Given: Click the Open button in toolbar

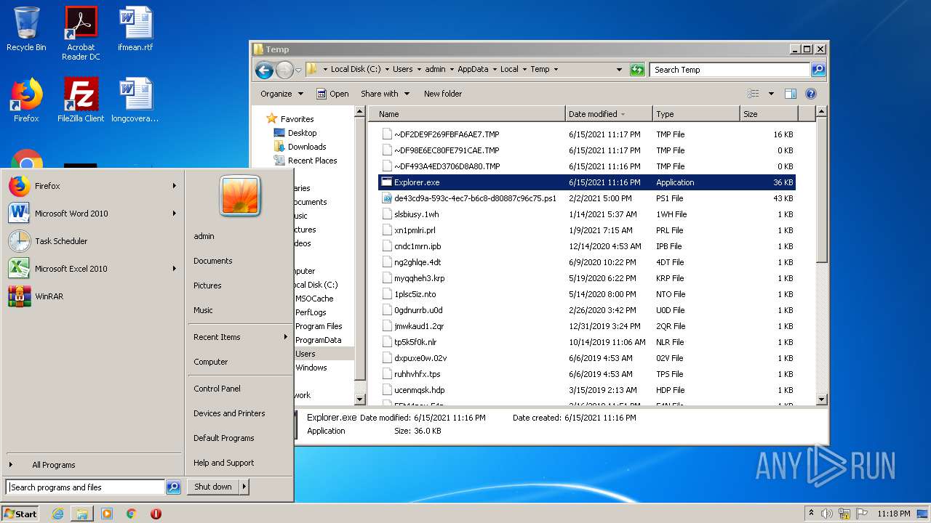Looking at the screenshot, I should click(332, 94).
